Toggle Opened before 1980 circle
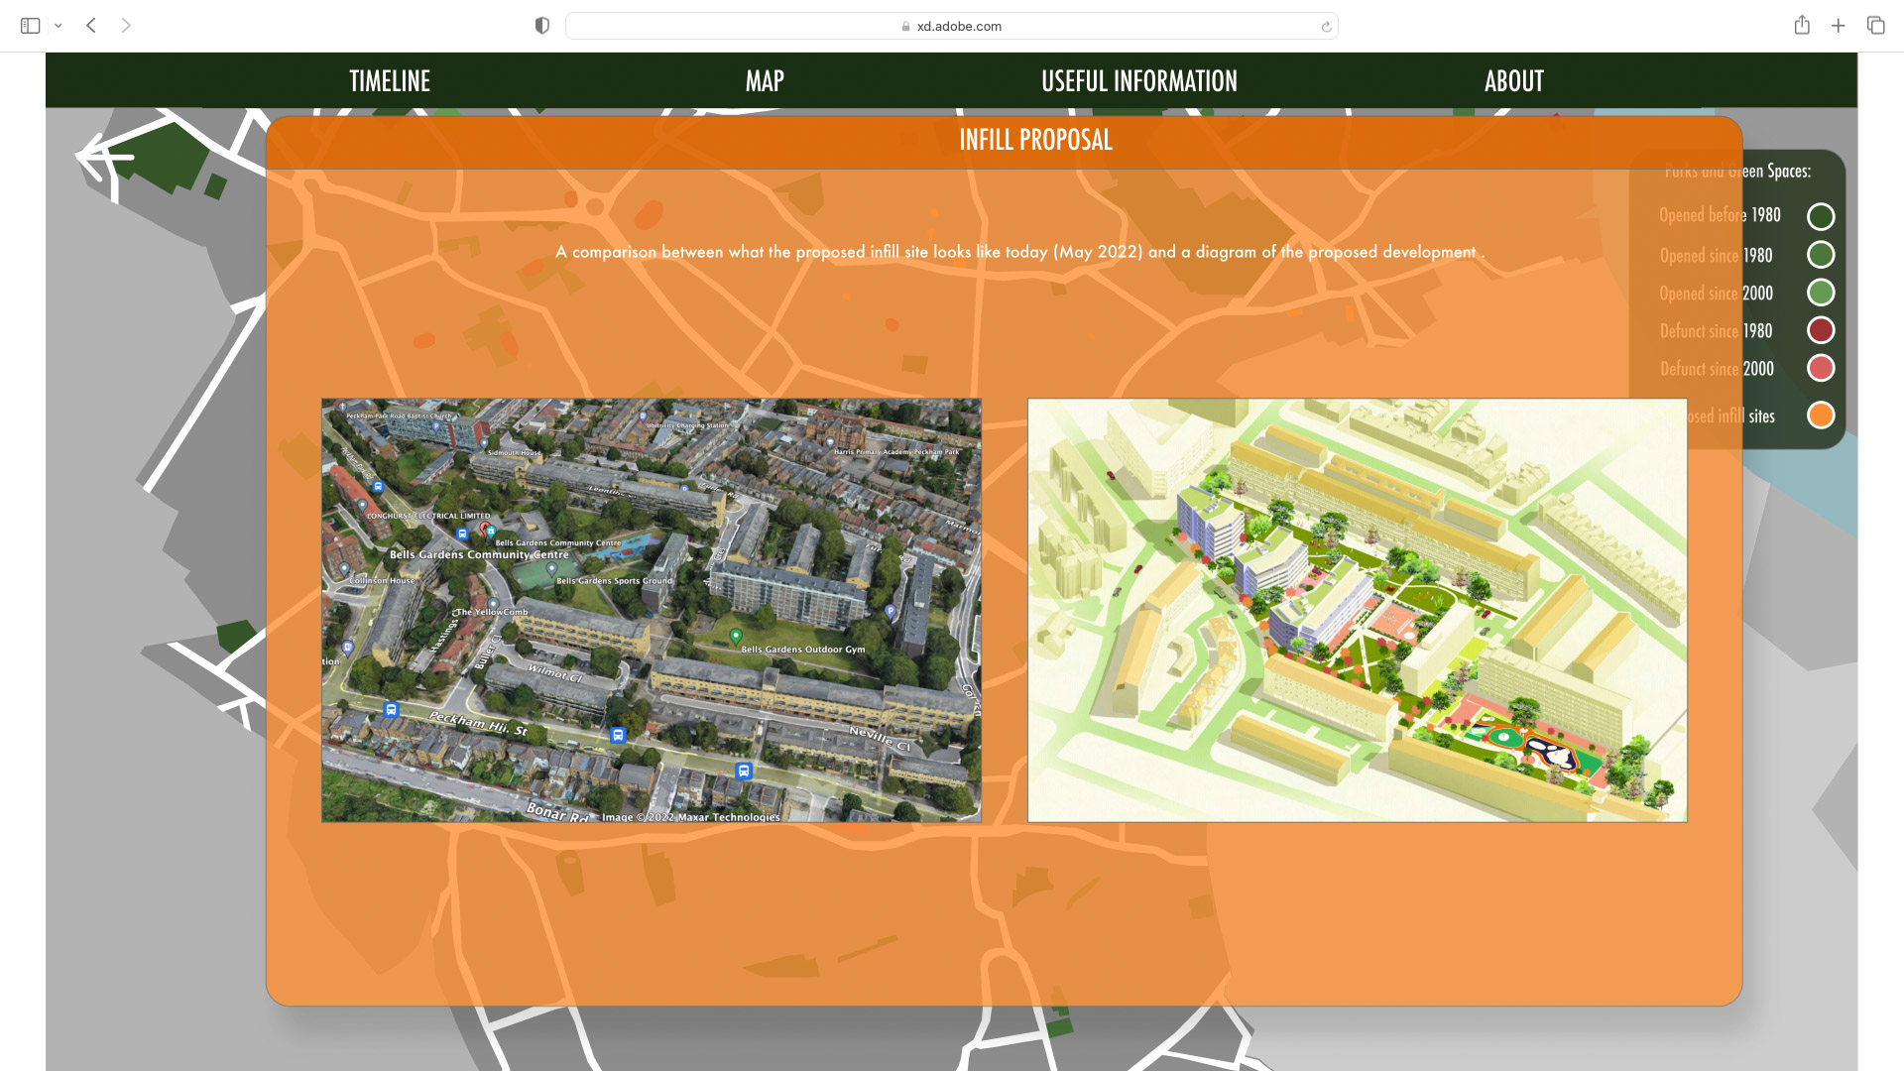This screenshot has width=1904, height=1071. click(x=1820, y=216)
